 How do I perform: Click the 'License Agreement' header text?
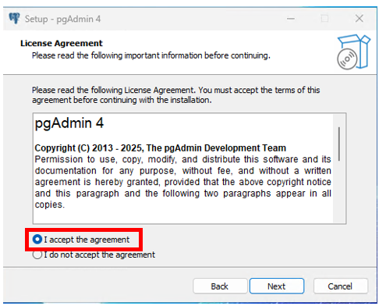pyautogui.click(x=62, y=43)
